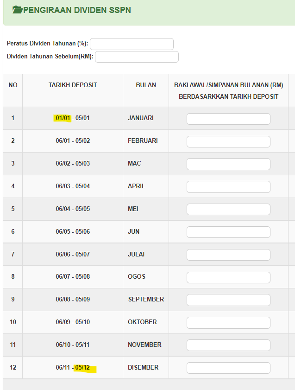
Task: Select the MAC monthly savings input
Action: tap(228, 164)
